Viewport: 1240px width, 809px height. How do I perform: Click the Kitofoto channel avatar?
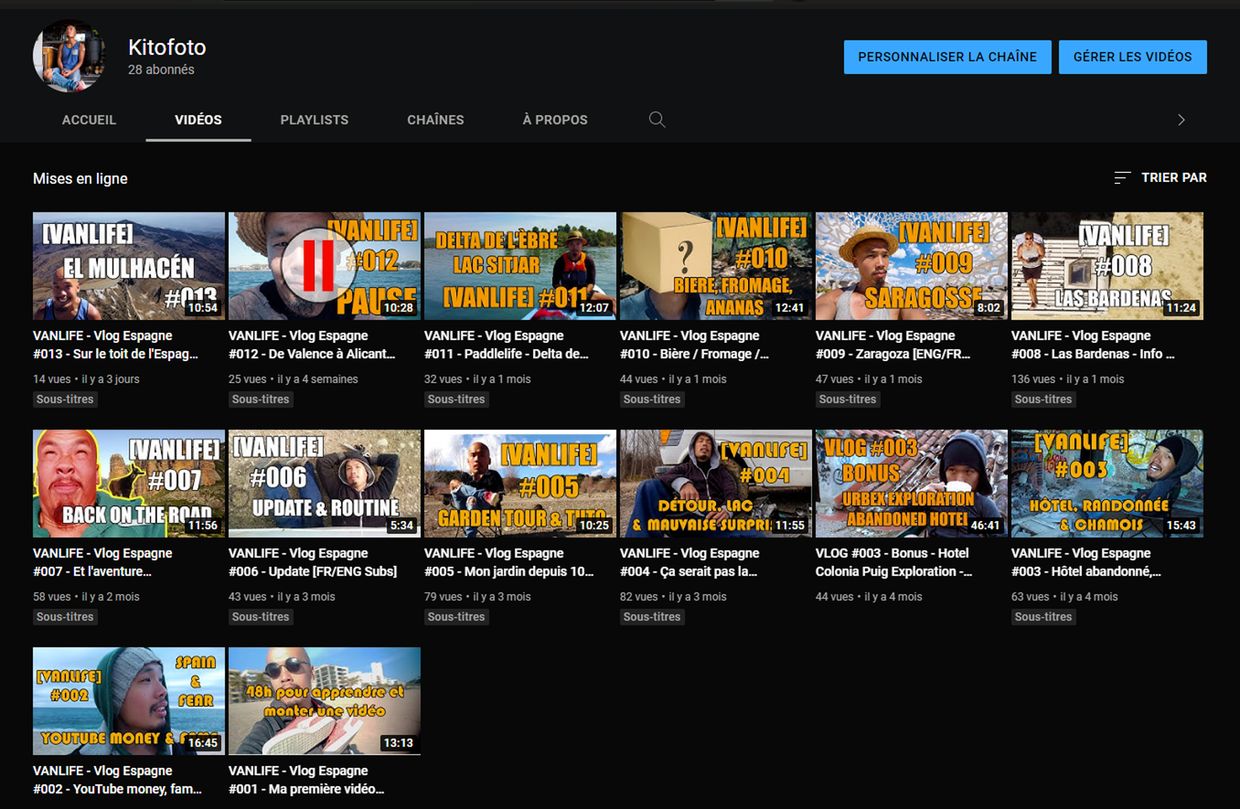69,56
